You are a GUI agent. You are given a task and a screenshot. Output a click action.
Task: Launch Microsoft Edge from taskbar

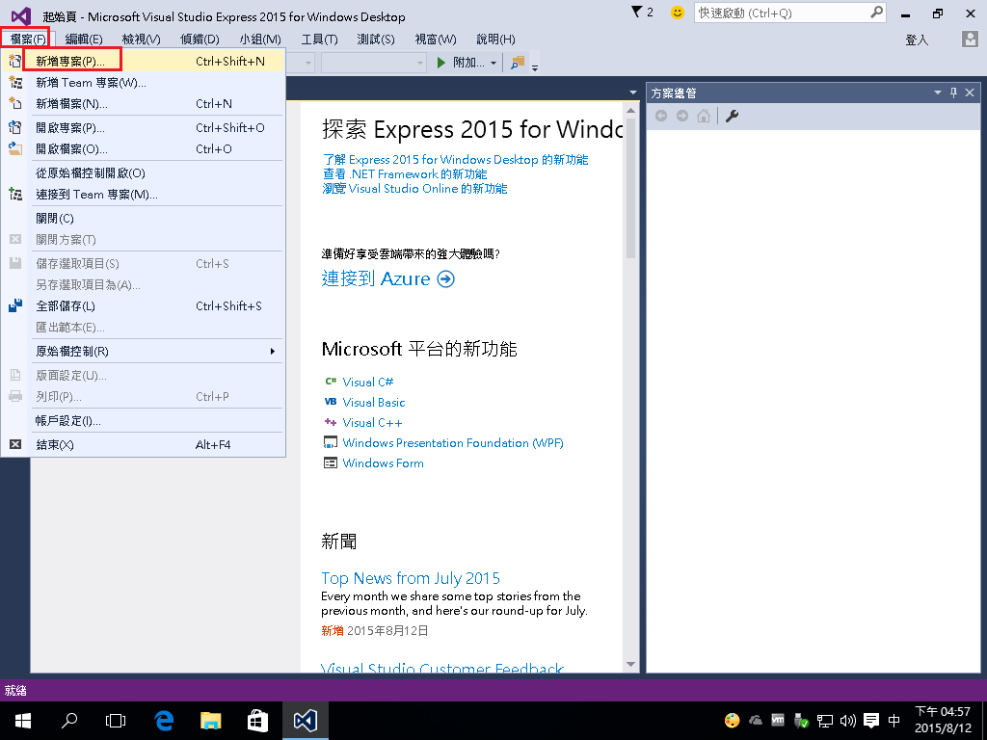(x=164, y=721)
